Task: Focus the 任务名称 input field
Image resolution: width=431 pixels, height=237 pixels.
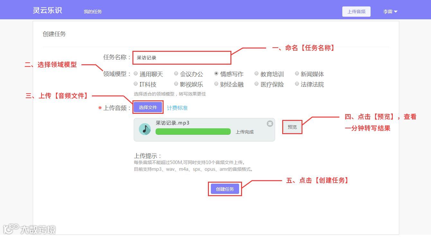Action: tap(182, 58)
